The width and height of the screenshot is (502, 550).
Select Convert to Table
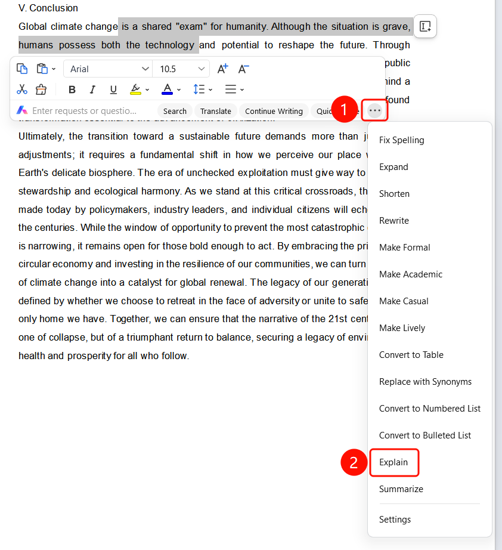tap(411, 354)
